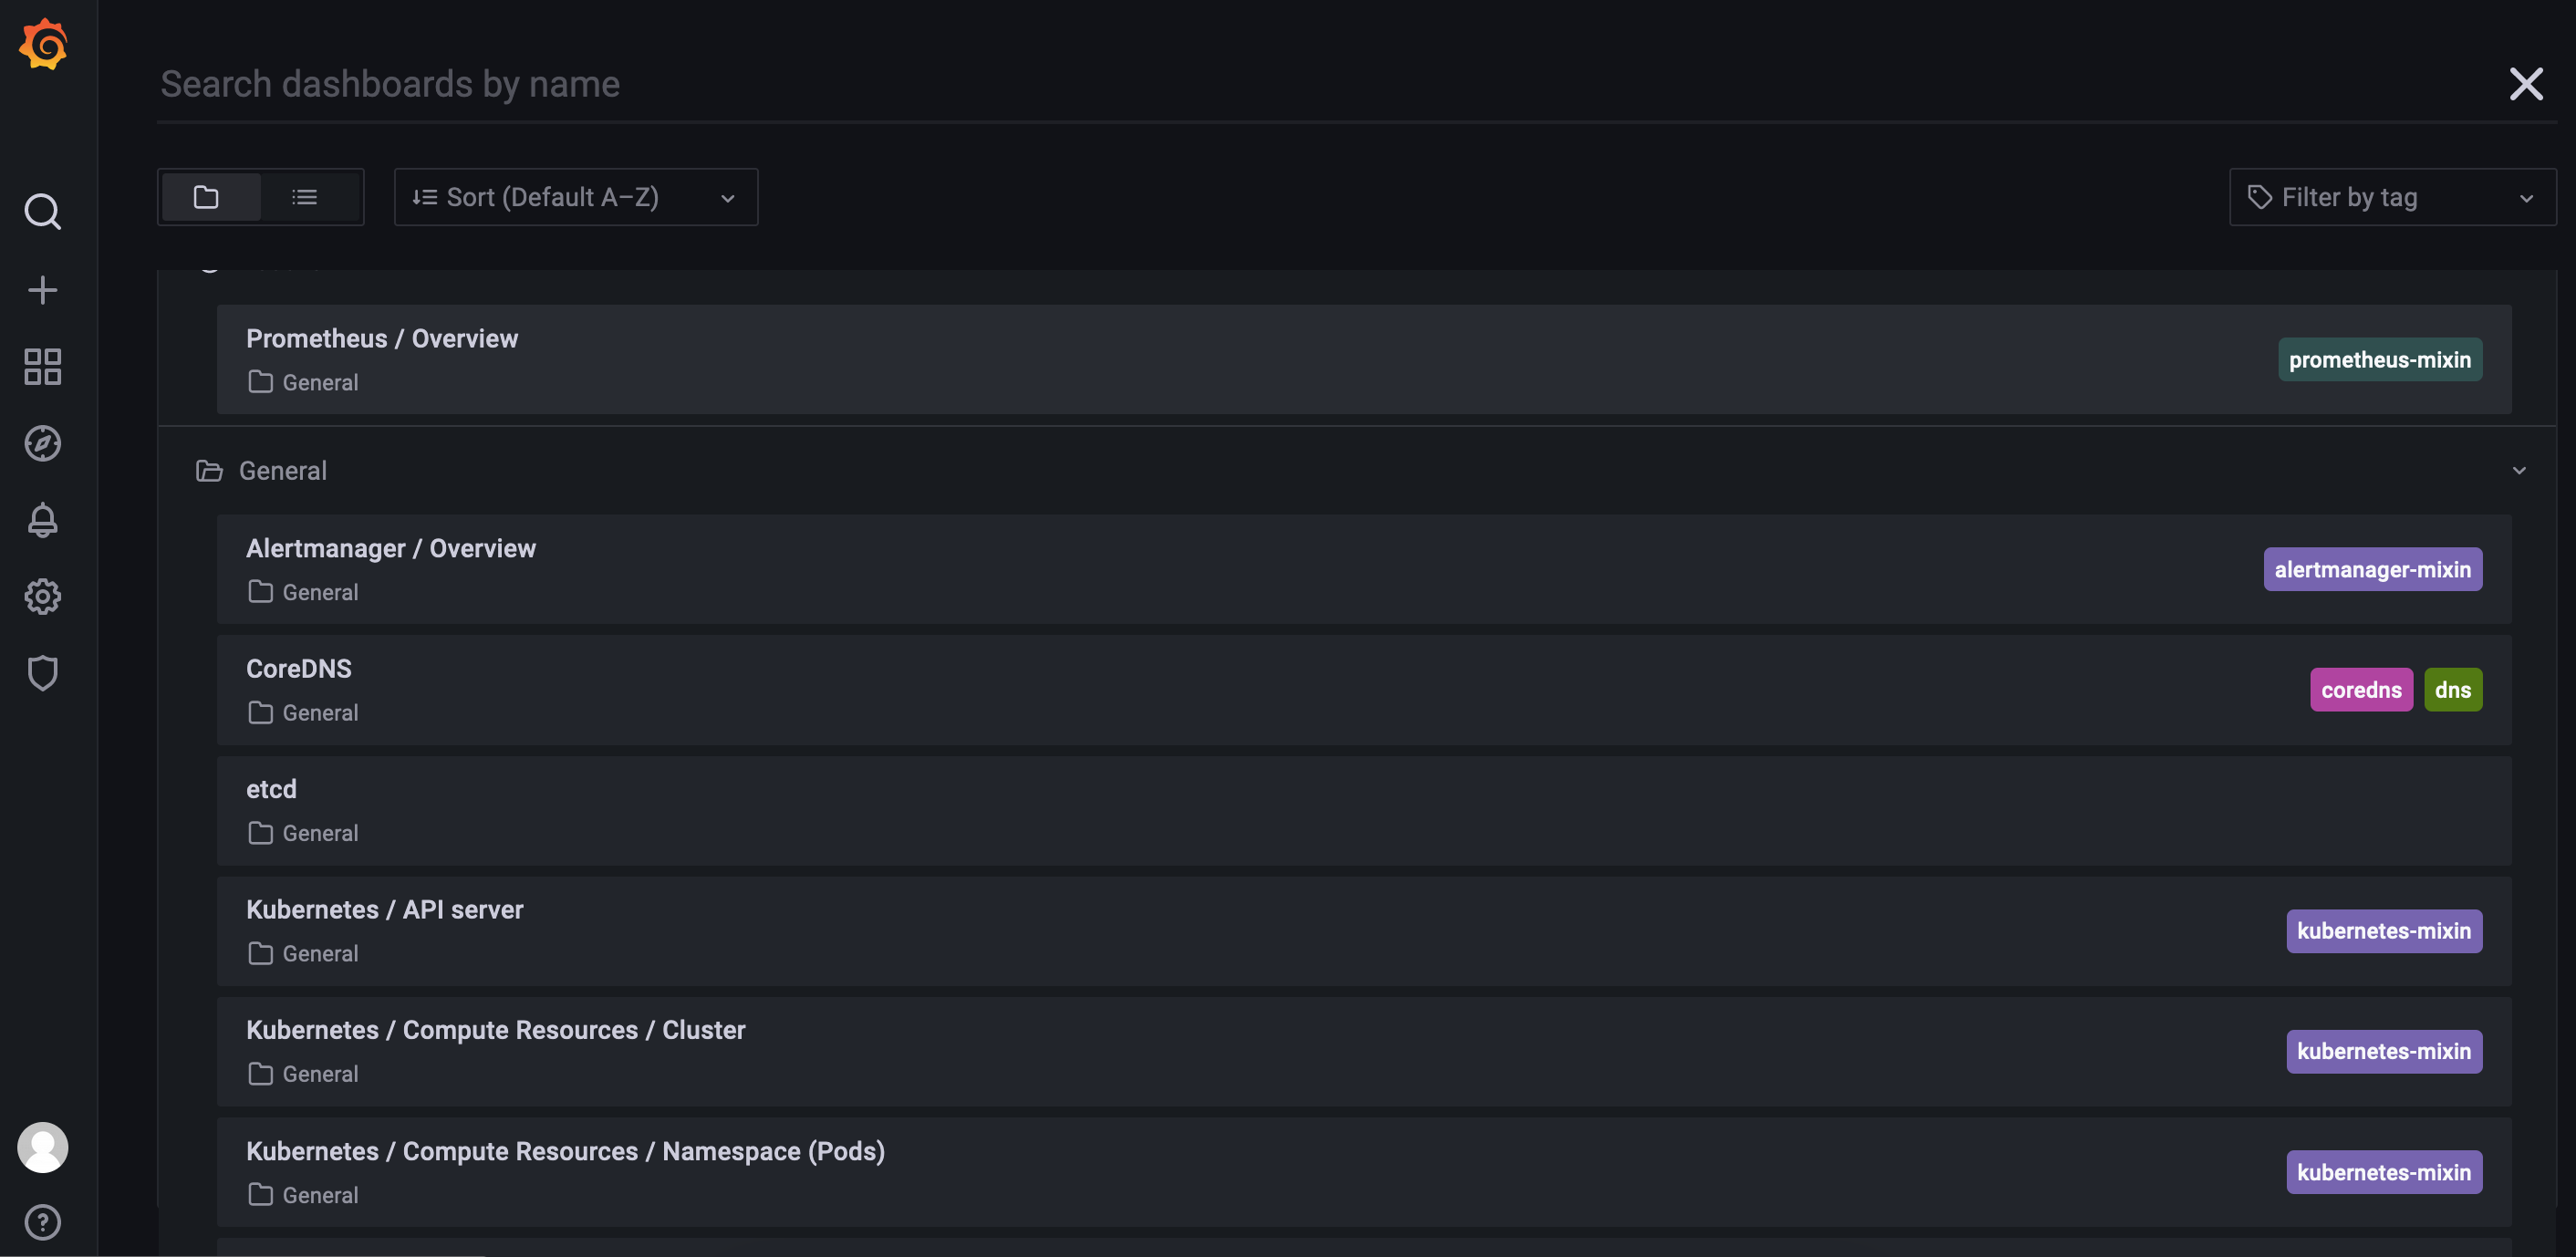The height and width of the screenshot is (1257, 2576).
Task: Open the Kubernetes / API server dashboard
Action: pos(1364,931)
